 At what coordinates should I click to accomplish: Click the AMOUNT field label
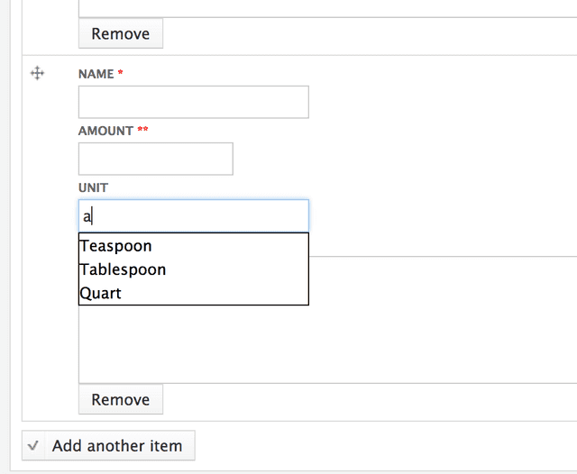tap(105, 131)
